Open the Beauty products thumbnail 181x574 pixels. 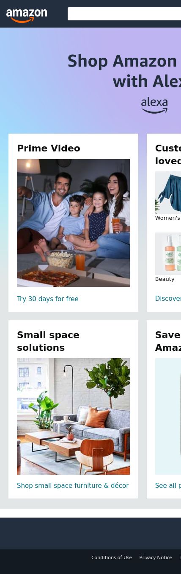pos(168,254)
